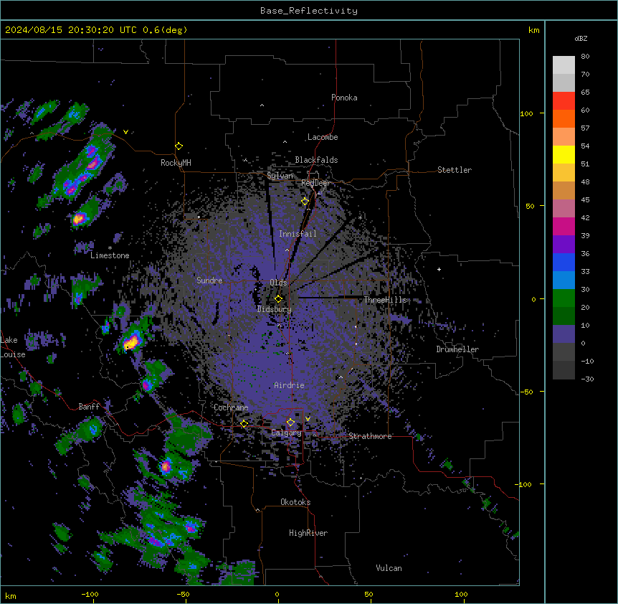Click the -50 tick on the right axis
This screenshot has height=604, width=618.
click(x=526, y=392)
